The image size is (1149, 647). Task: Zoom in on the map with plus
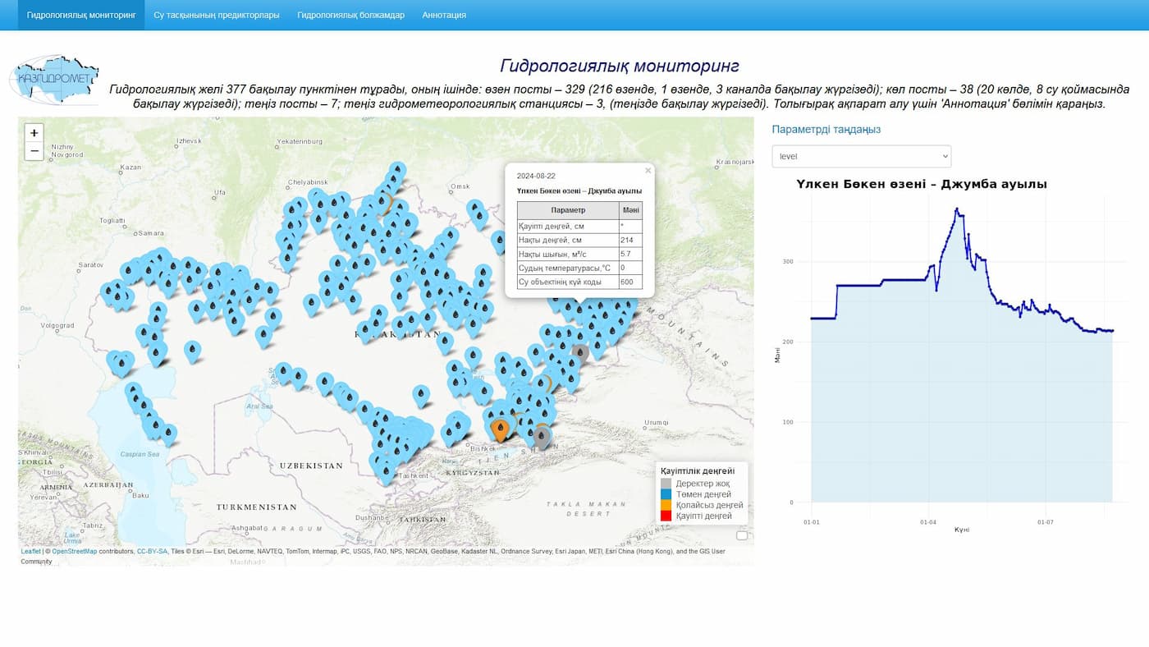[x=34, y=133]
